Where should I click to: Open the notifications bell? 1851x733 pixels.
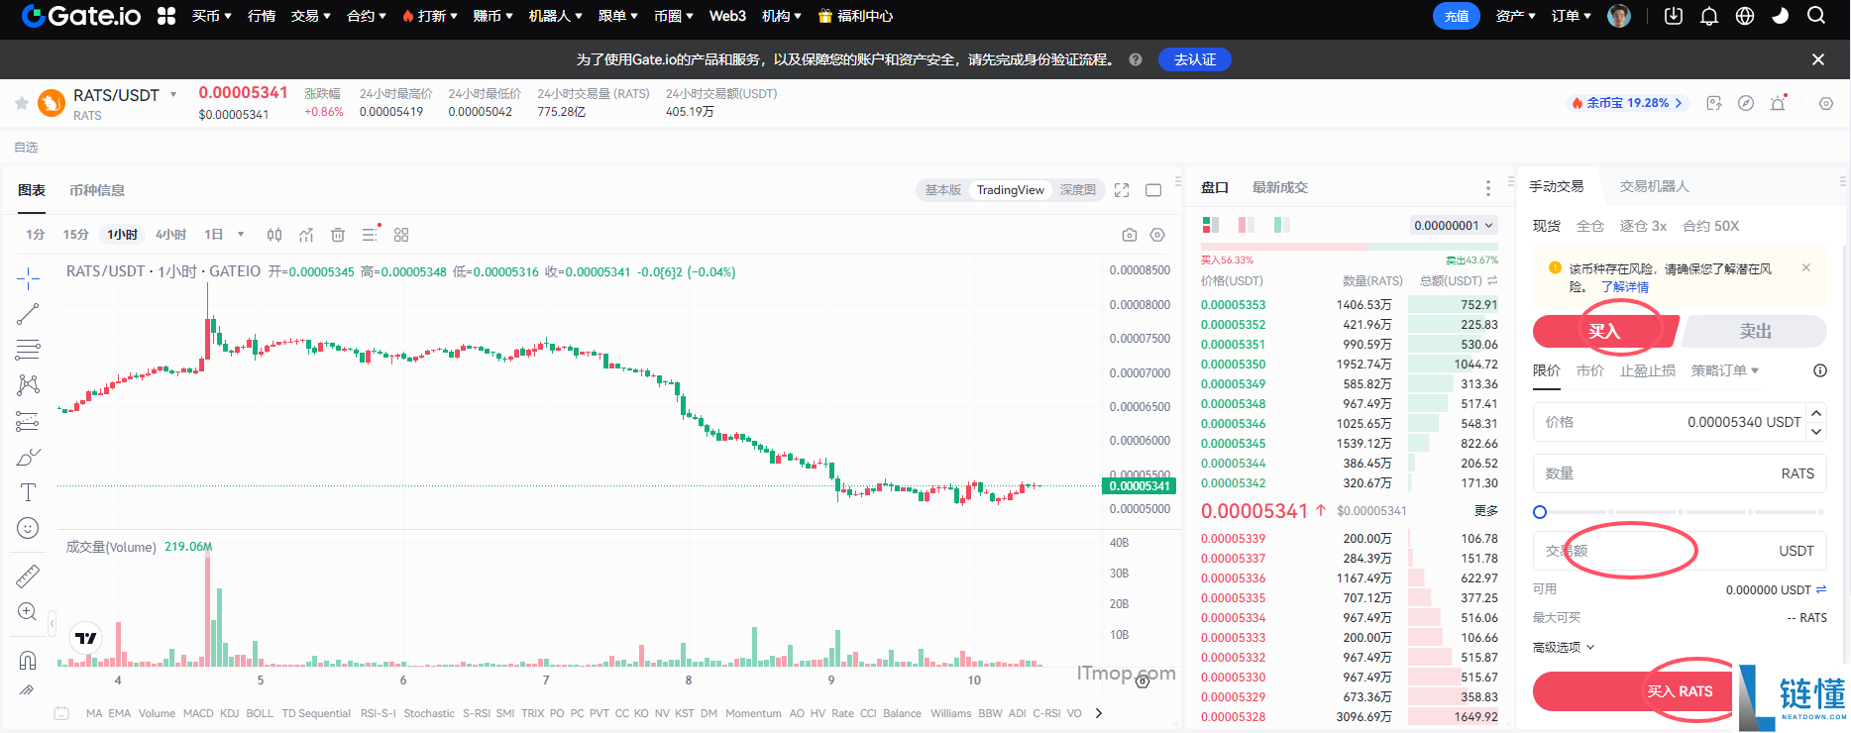click(1709, 16)
